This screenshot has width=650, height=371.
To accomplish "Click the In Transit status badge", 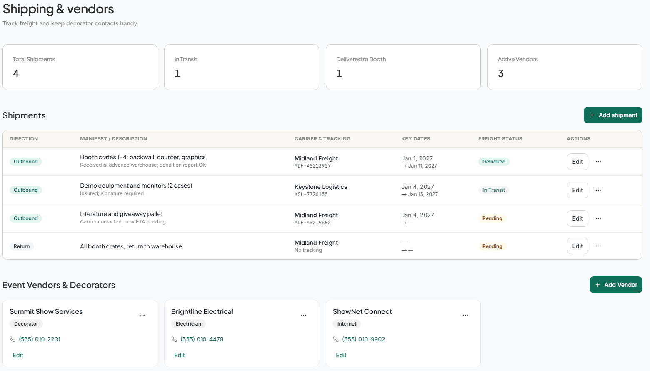I will tap(494, 190).
